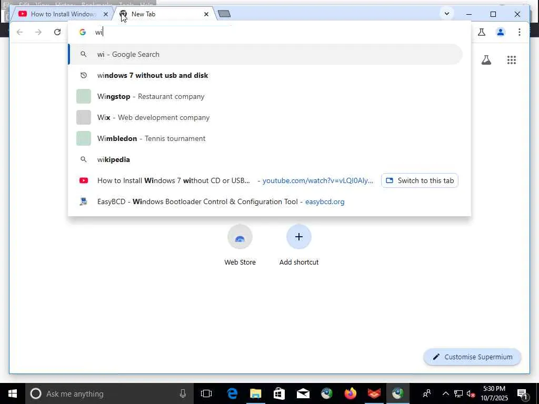
Task: Reload the current page
Action: point(57,32)
